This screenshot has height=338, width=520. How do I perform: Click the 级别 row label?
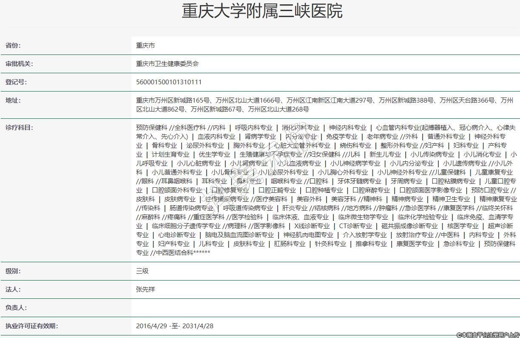[13, 271]
